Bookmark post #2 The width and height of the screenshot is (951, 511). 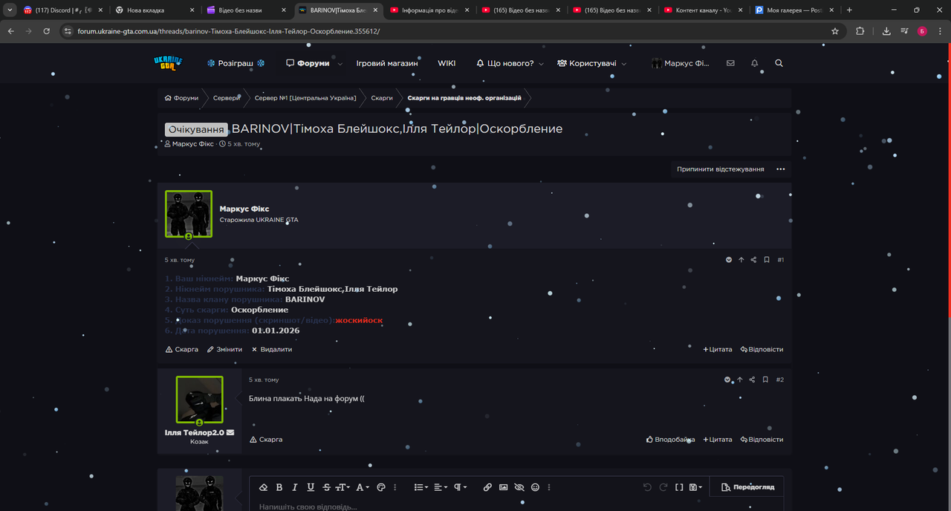point(765,380)
